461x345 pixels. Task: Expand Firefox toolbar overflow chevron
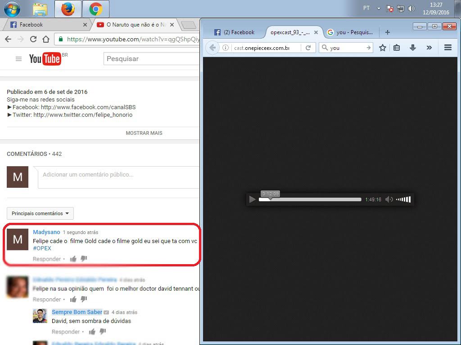429,48
